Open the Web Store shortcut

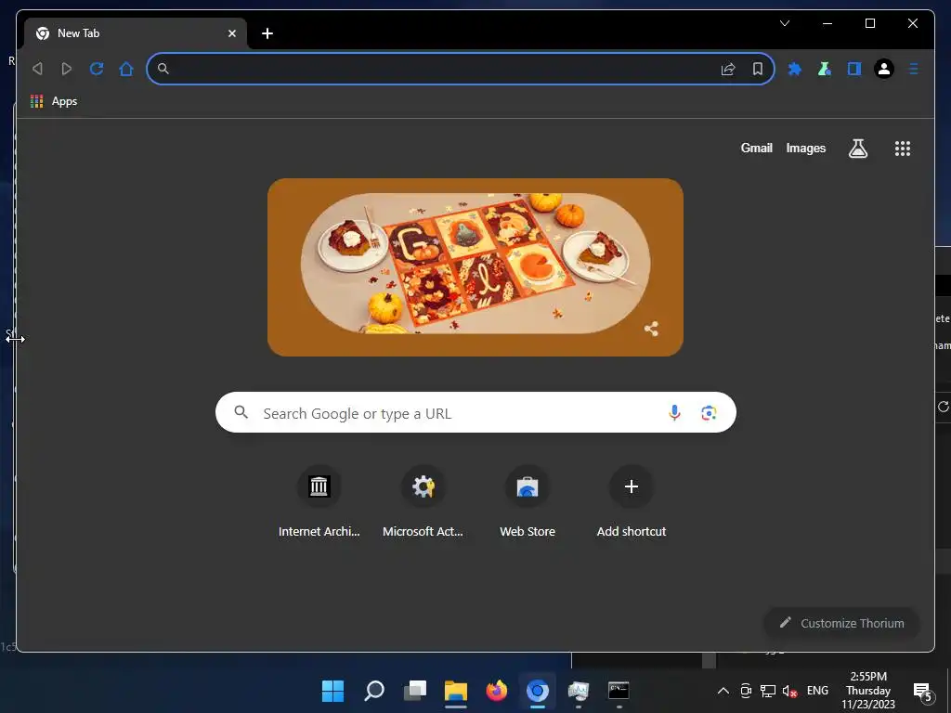coord(528,502)
